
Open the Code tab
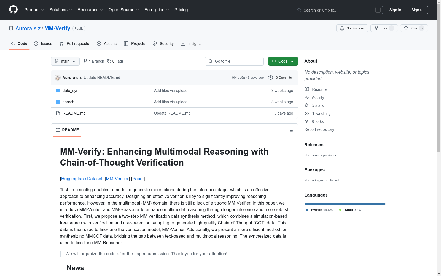coord(19,44)
